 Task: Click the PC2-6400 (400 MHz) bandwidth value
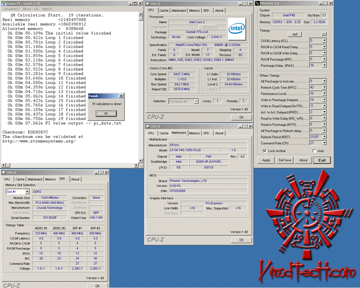[x=50, y=203]
